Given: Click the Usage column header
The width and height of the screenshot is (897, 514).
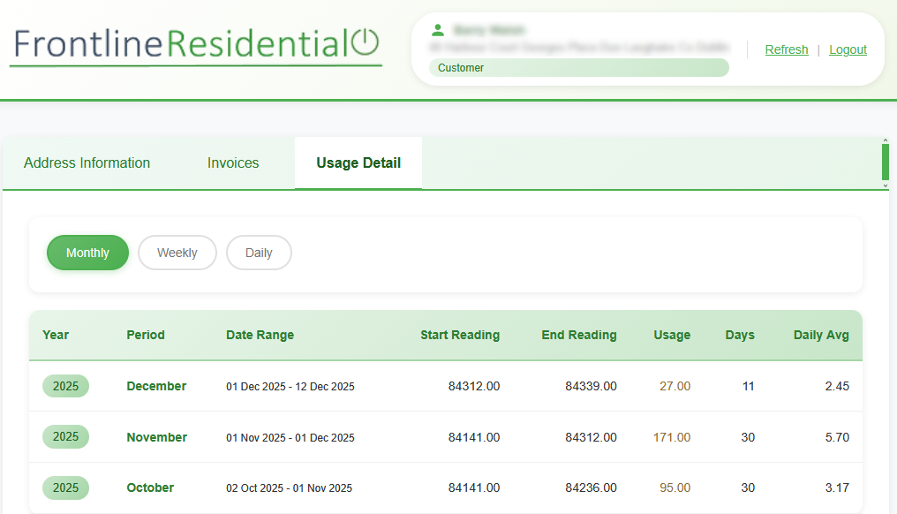Looking at the screenshot, I should point(672,335).
